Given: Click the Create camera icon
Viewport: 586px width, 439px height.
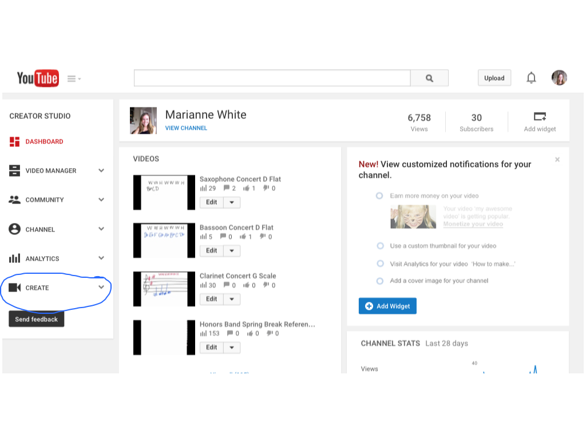Looking at the screenshot, I should [14, 288].
